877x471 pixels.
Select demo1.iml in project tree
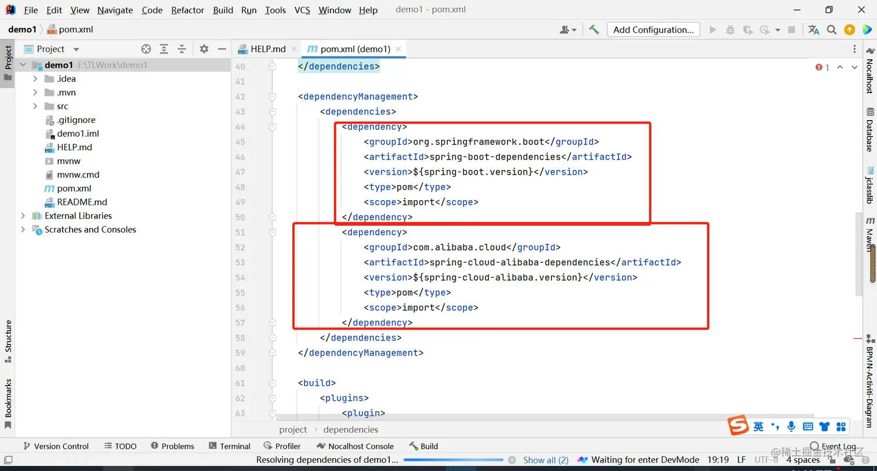point(78,133)
